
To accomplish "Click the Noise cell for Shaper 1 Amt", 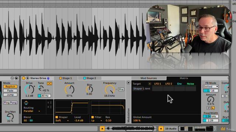I will pyautogui.click(x=191, y=89).
